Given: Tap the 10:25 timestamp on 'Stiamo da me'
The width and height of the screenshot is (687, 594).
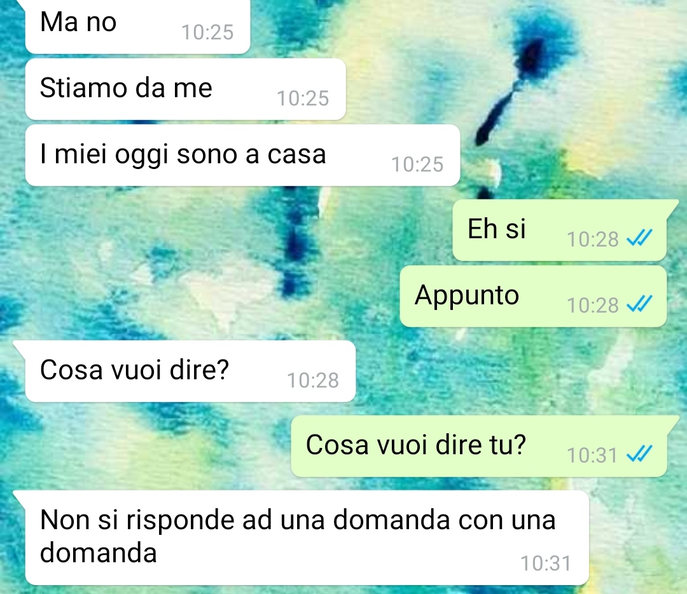Looking at the screenshot, I should (x=303, y=98).
